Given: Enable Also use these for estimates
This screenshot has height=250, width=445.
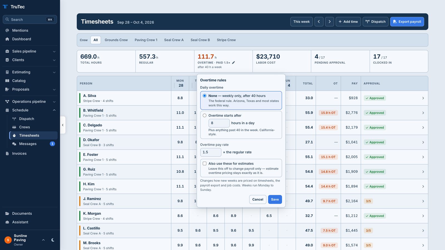Looking at the screenshot, I should (x=205, y=163).
